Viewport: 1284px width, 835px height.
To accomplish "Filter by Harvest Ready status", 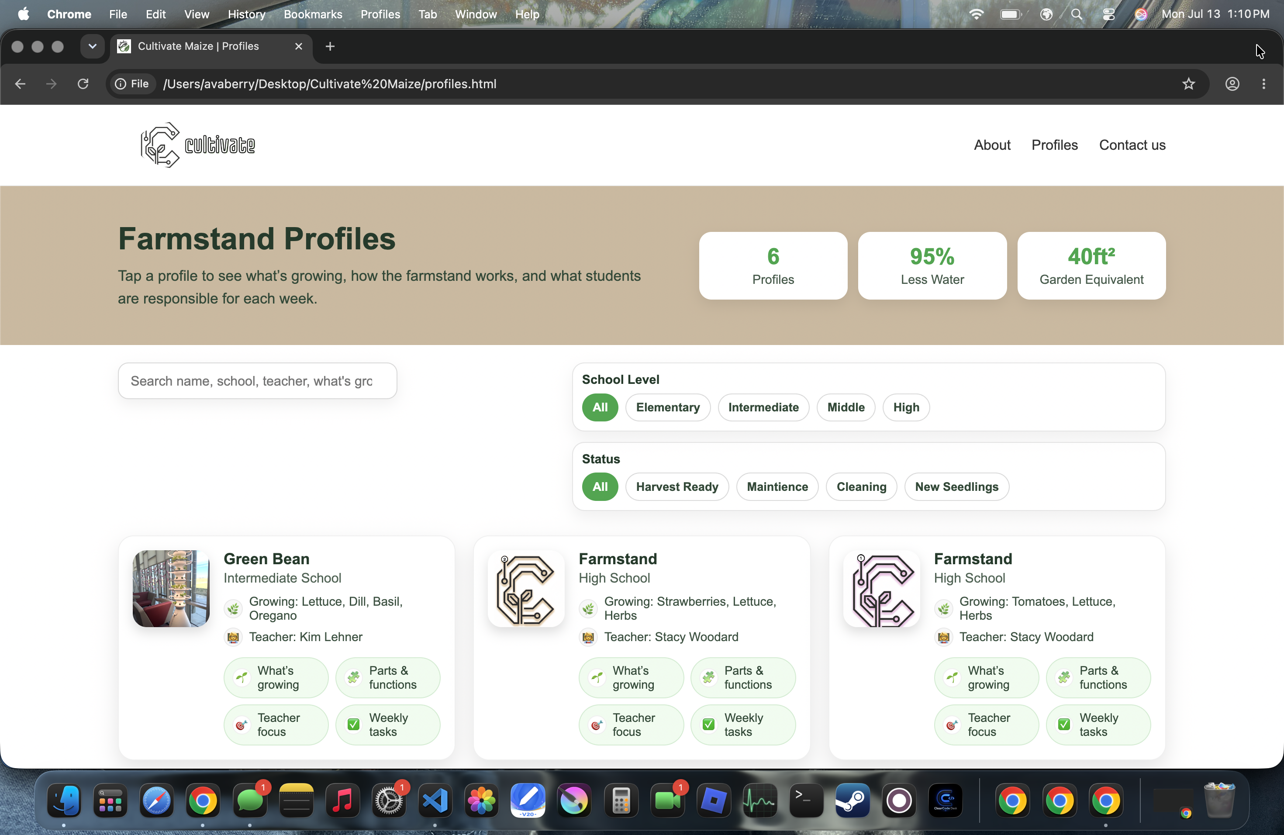I will click(677, 487).
